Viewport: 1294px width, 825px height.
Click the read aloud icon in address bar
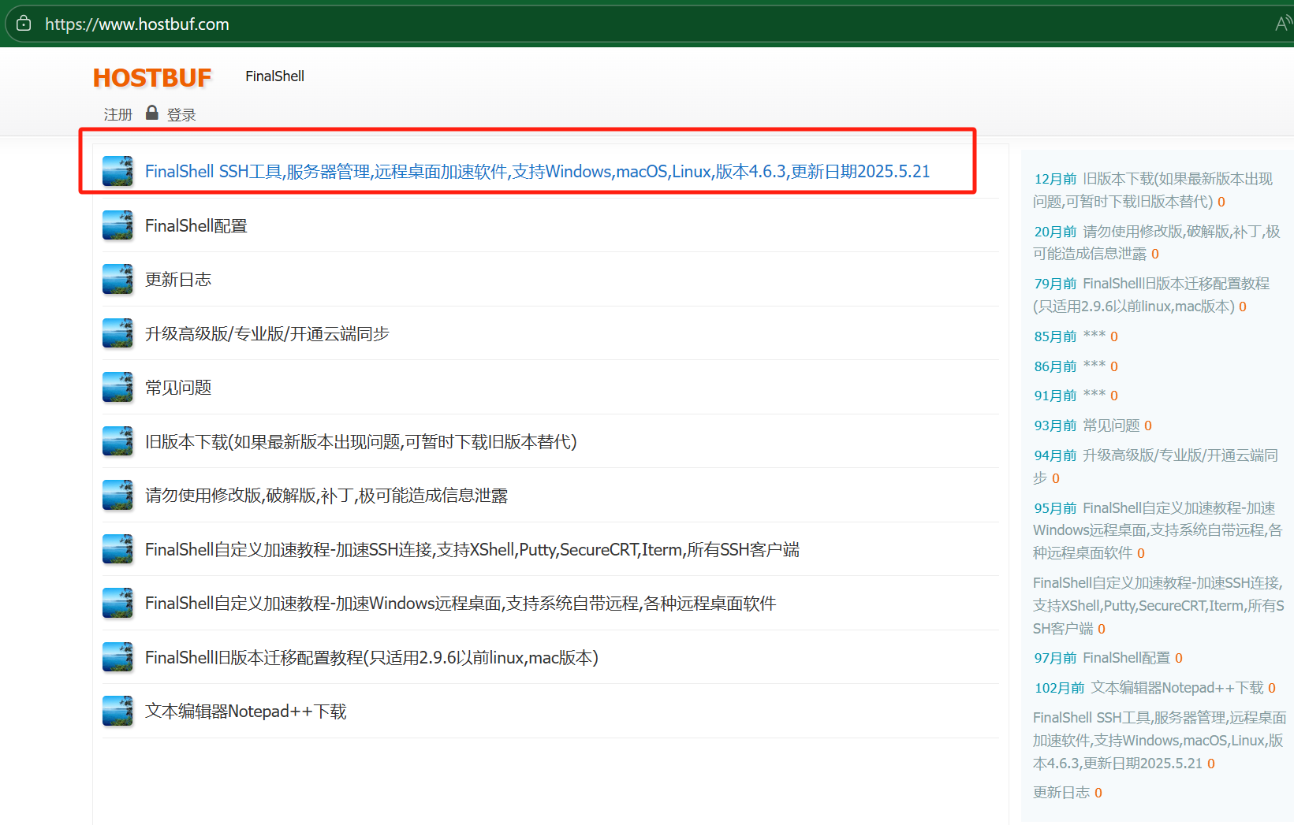click(1283, 24)
